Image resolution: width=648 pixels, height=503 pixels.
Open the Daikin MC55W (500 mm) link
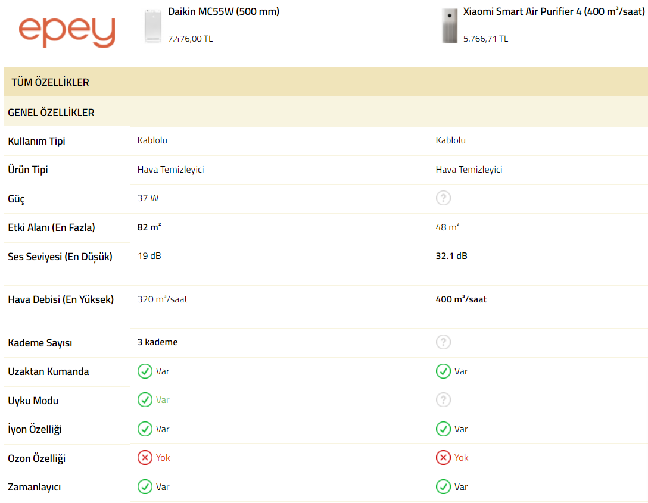pyautogui.click(x=223, y=11)
